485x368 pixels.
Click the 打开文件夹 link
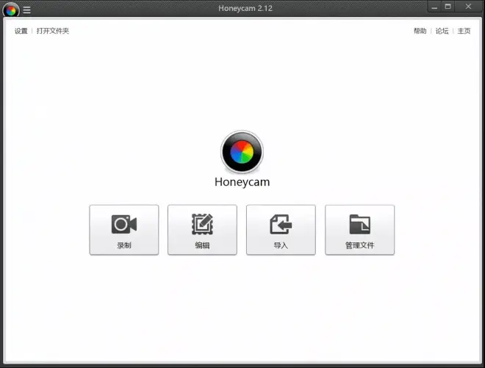[x=53, y=31]
